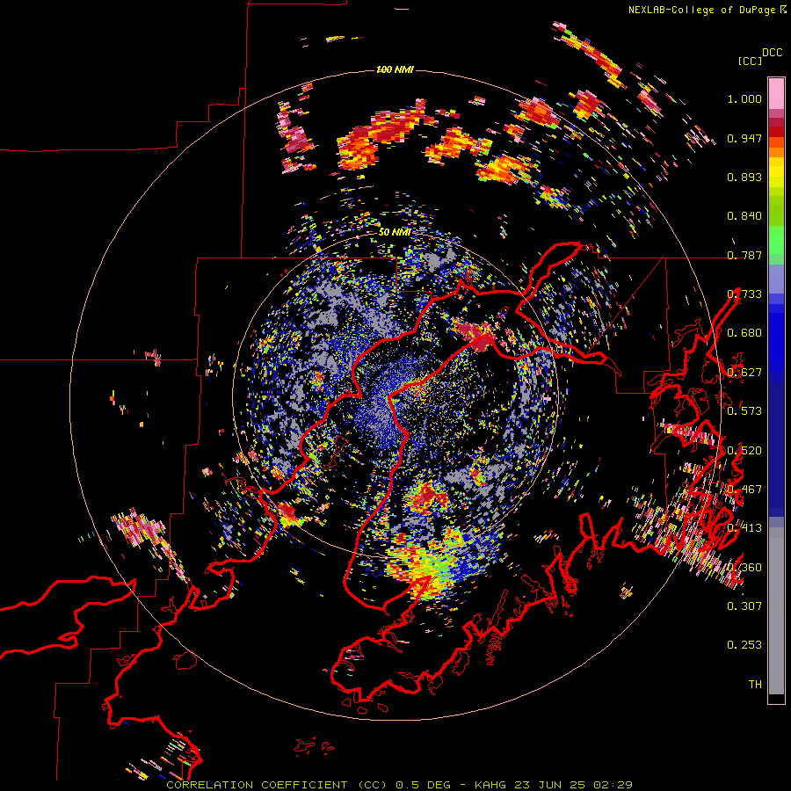Click the 23 JUN 25 date text

[550, 785]
